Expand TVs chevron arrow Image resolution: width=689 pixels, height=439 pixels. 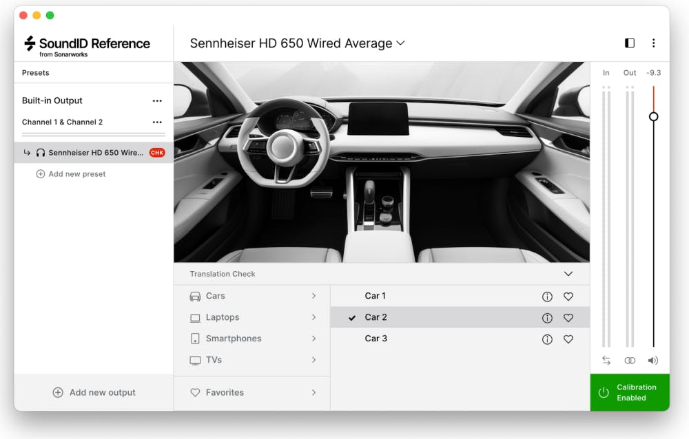click(x=313, y=360)
